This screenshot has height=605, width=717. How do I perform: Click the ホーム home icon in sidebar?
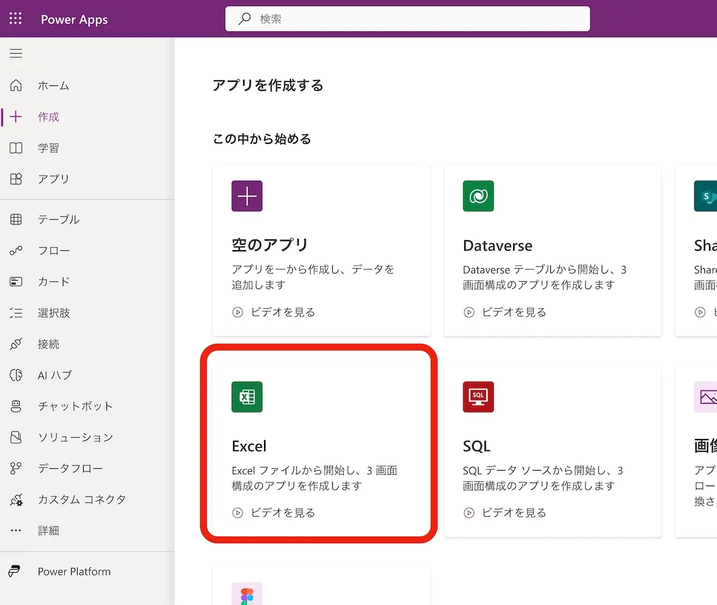[x=16, y=85]
